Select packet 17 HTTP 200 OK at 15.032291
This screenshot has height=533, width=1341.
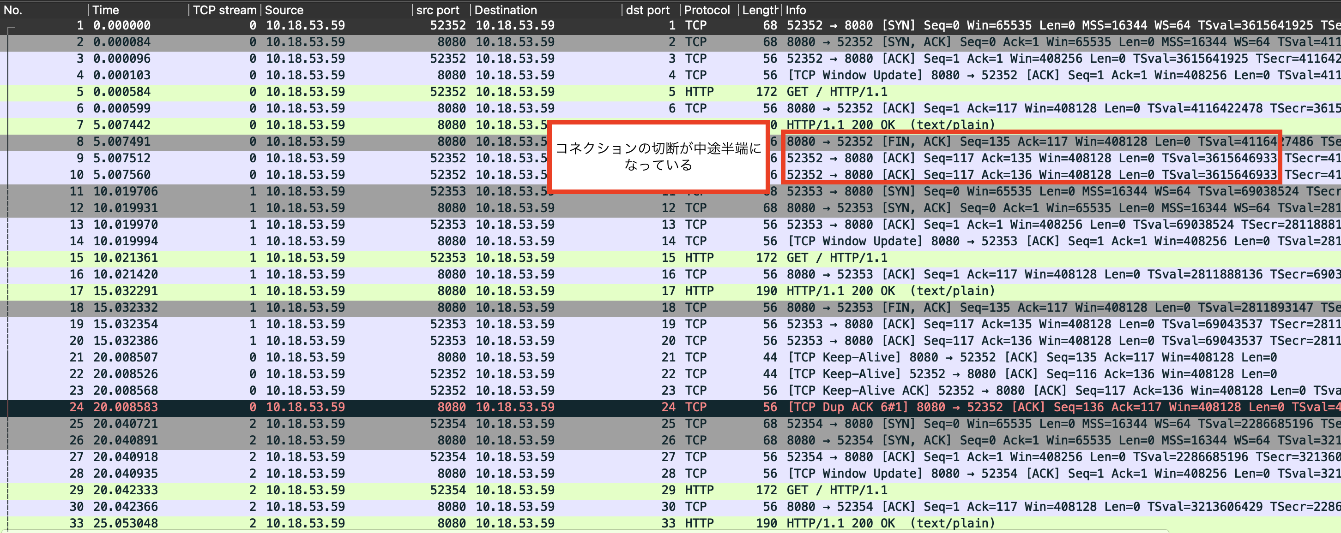(670, 291)
